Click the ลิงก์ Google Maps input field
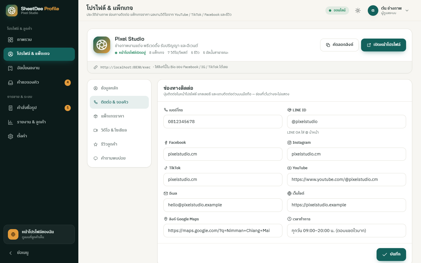This screenshot has height=263, width=421. (x=223, y=231)
